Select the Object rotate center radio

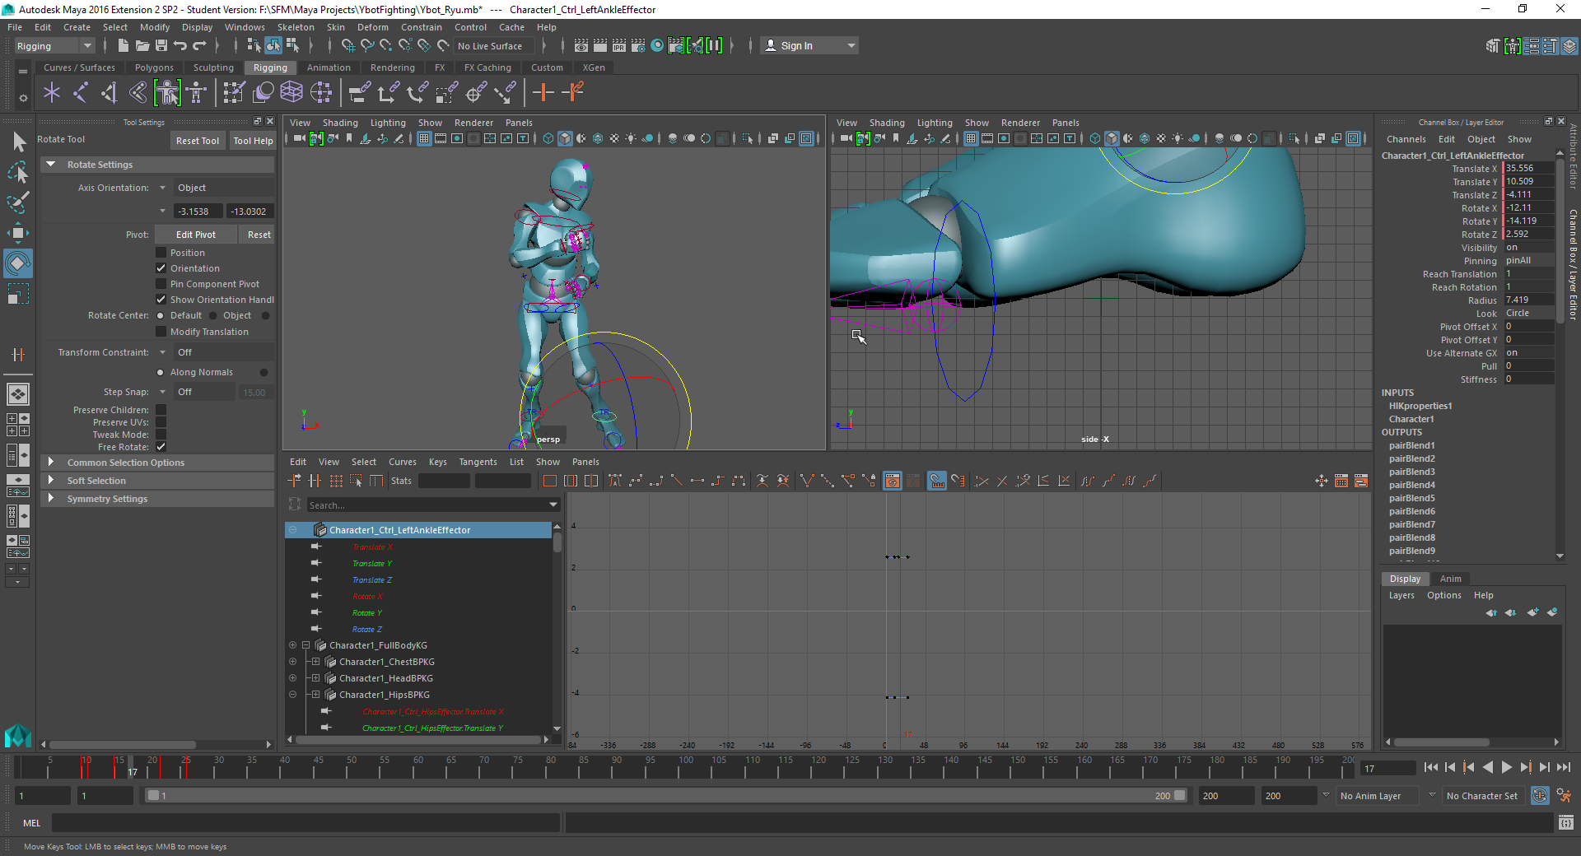213,315
